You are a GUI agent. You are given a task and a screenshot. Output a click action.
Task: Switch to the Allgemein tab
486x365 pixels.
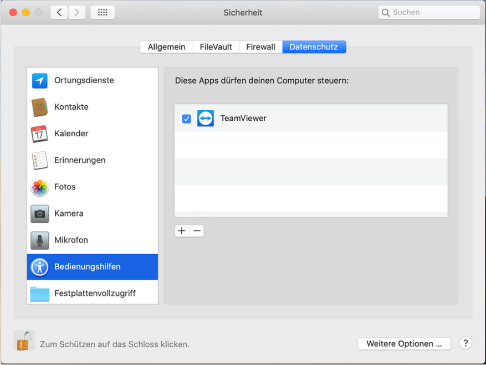pyautogui.click(x=166, y=47)
